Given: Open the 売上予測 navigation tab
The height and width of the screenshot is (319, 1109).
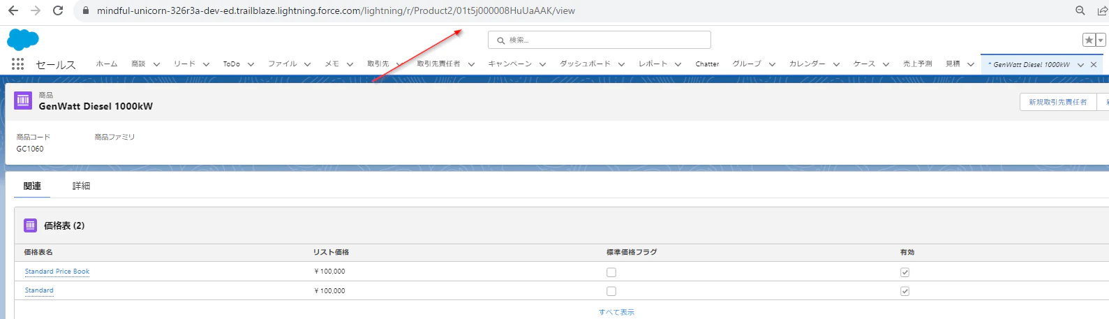Looking at the screenshot, I should click(917, 64).
